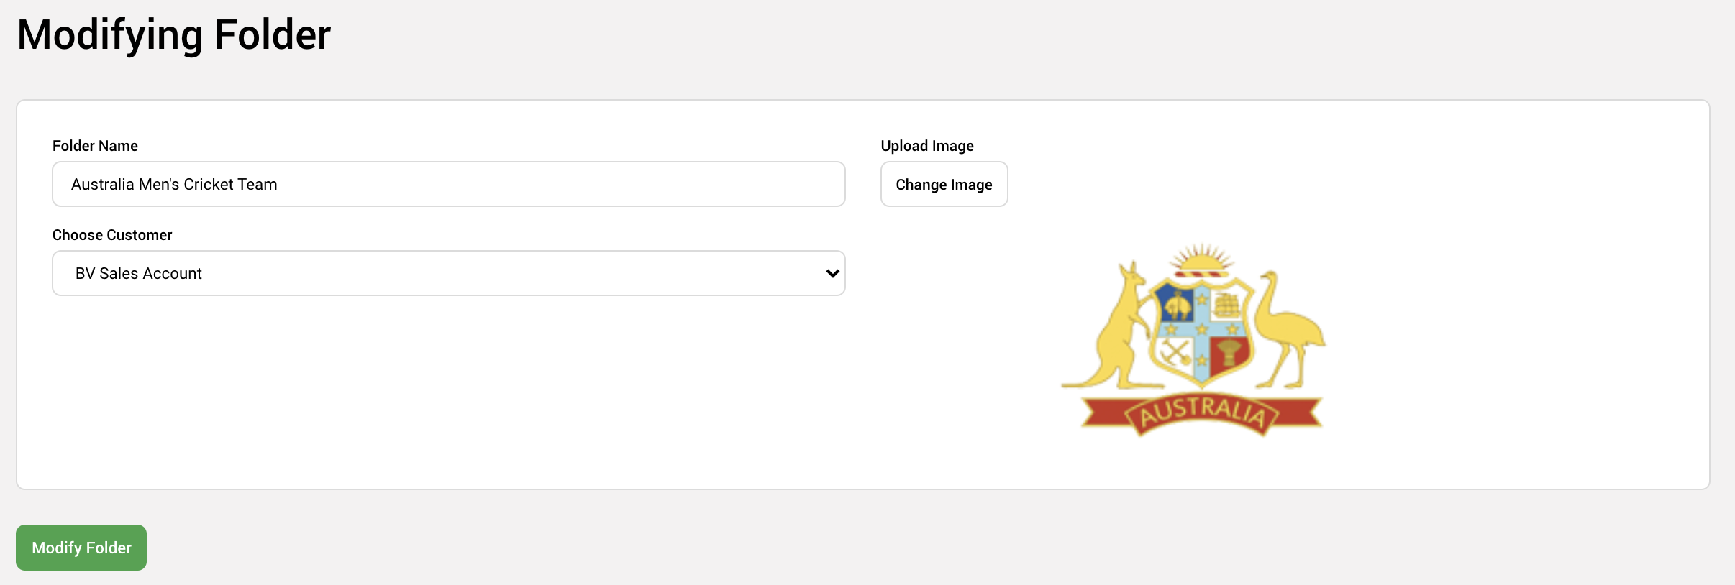
Task: Click the Upload Image label
Action: click(927, 146)
